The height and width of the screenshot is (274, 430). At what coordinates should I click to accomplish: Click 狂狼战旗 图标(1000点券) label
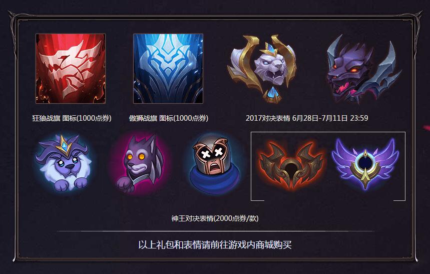pos(72,118)
